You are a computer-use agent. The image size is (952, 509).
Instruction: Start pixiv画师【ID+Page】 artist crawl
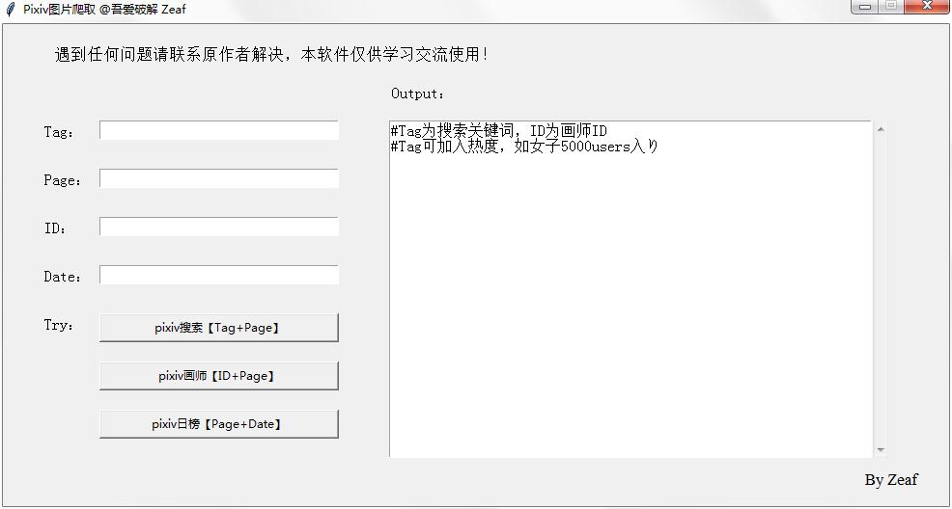218,376
